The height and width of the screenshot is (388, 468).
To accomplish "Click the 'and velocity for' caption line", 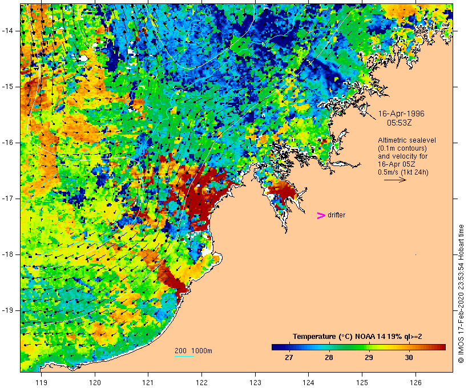I will pos(402,156).
